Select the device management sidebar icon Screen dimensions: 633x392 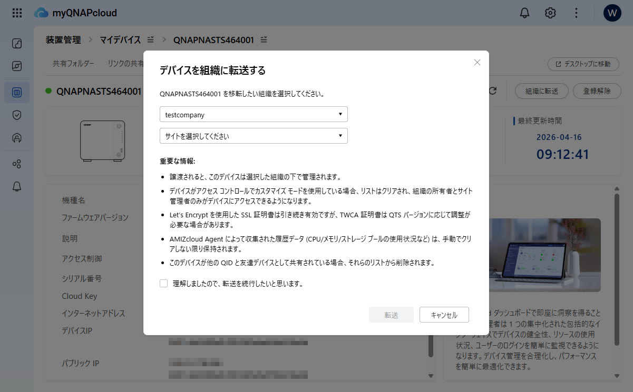coord(17,92)
